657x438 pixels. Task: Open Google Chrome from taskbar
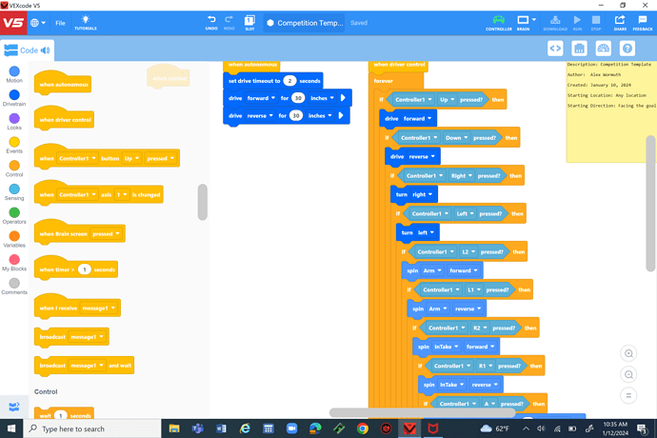pyautogui.click(x=363, y=428)
